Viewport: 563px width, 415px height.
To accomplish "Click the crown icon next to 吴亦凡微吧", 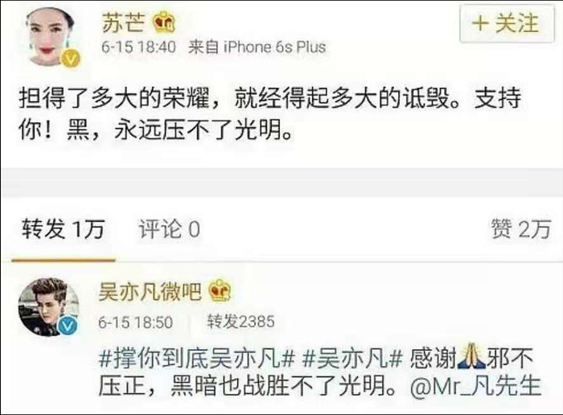I will (x=220, y=290).
